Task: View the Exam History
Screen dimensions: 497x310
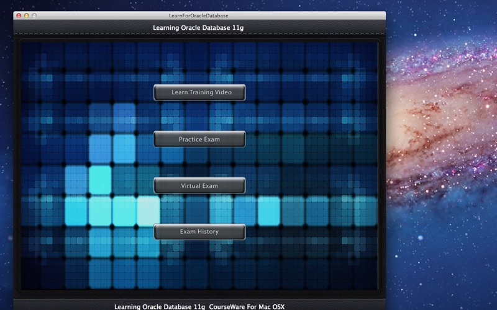Action: (x=199, y=231)
